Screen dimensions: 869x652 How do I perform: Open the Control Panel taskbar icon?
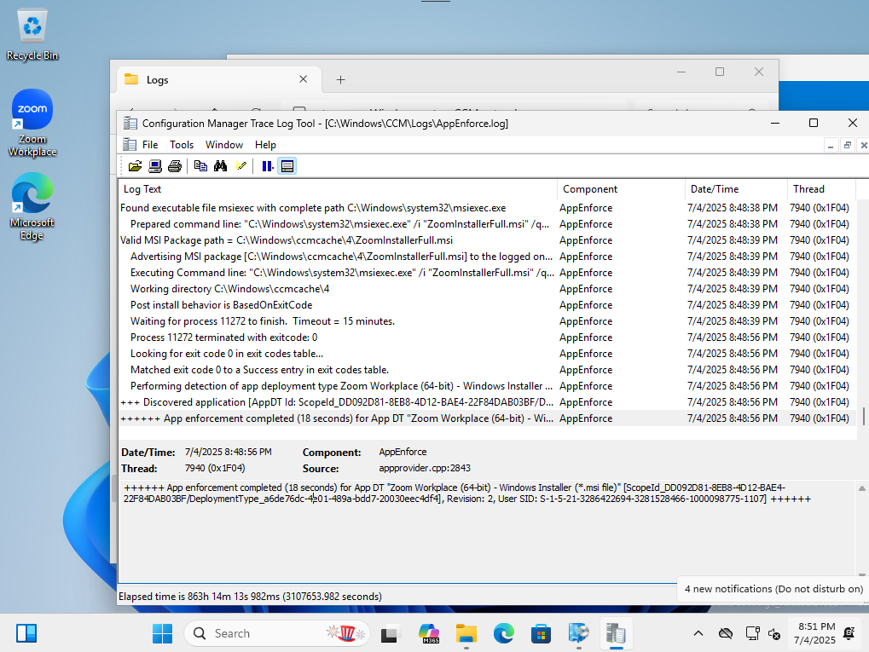[578, 633]
